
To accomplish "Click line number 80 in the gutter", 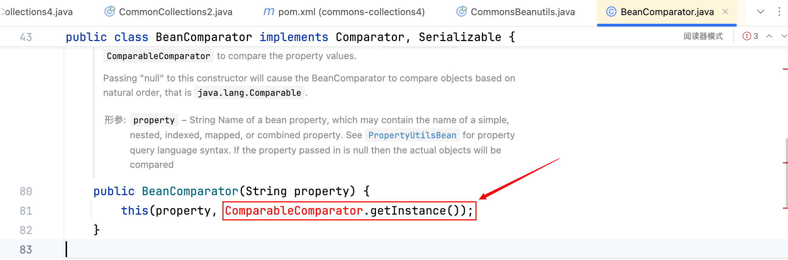I will 26,192.
